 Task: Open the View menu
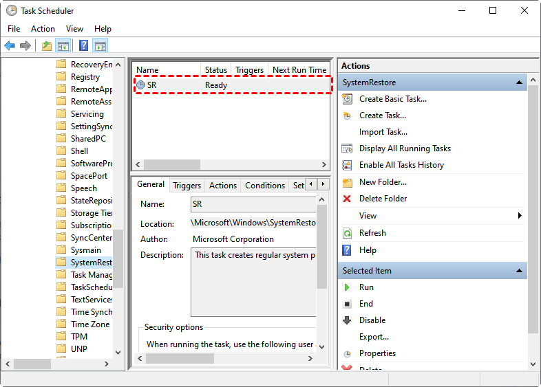(x=74, y=29)
